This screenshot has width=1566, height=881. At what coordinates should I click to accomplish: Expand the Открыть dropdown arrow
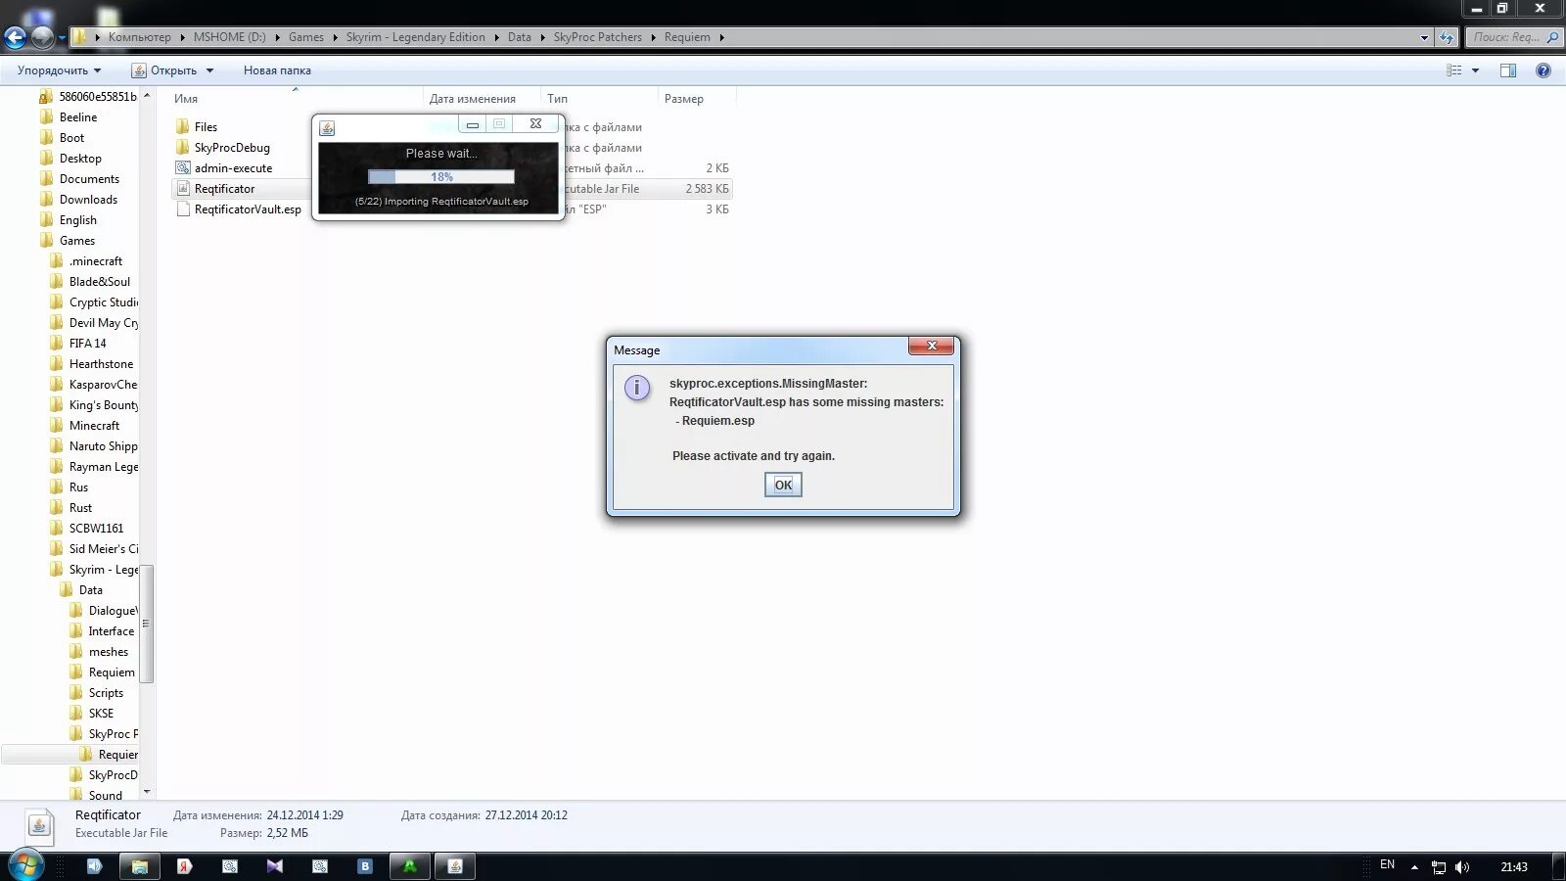coord(209,70)
